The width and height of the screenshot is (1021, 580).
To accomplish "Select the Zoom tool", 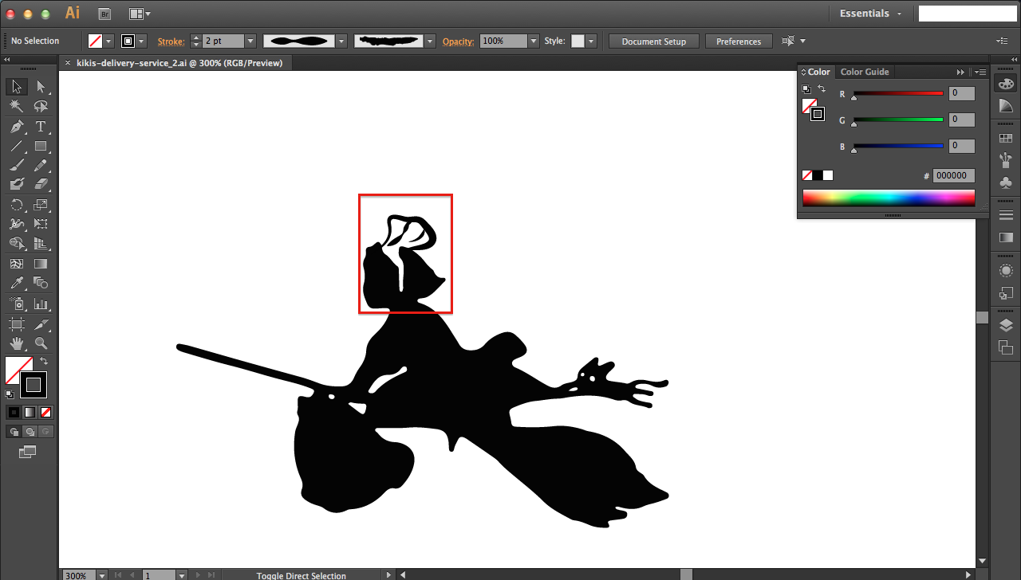I will coord(41,343).
